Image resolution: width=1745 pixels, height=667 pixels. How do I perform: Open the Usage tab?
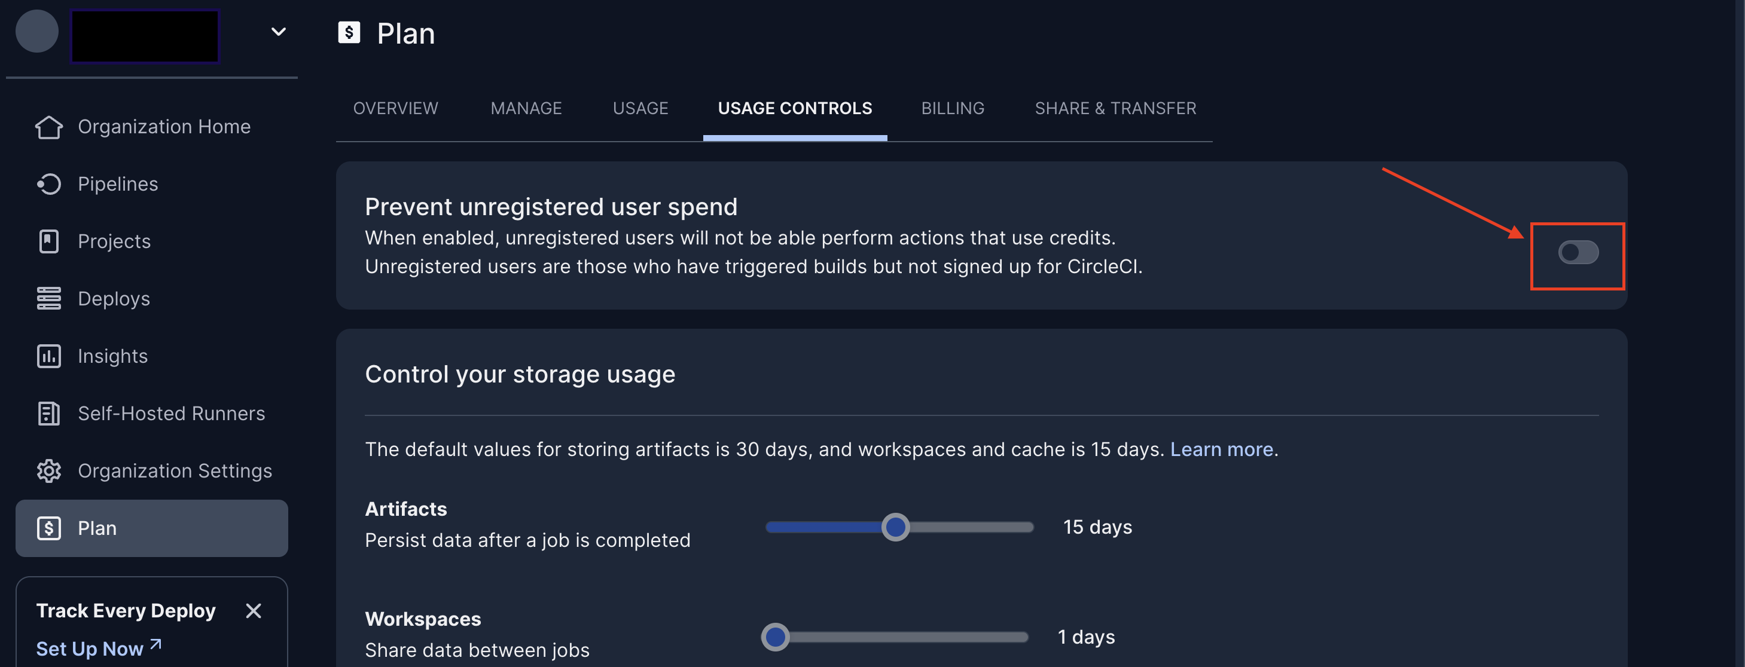click(640, 108)
